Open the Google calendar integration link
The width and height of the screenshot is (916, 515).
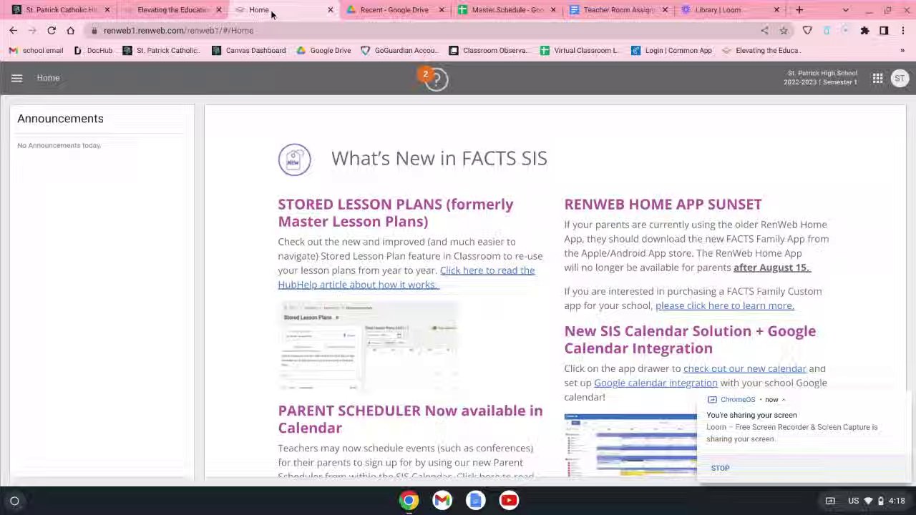point(656,383)
